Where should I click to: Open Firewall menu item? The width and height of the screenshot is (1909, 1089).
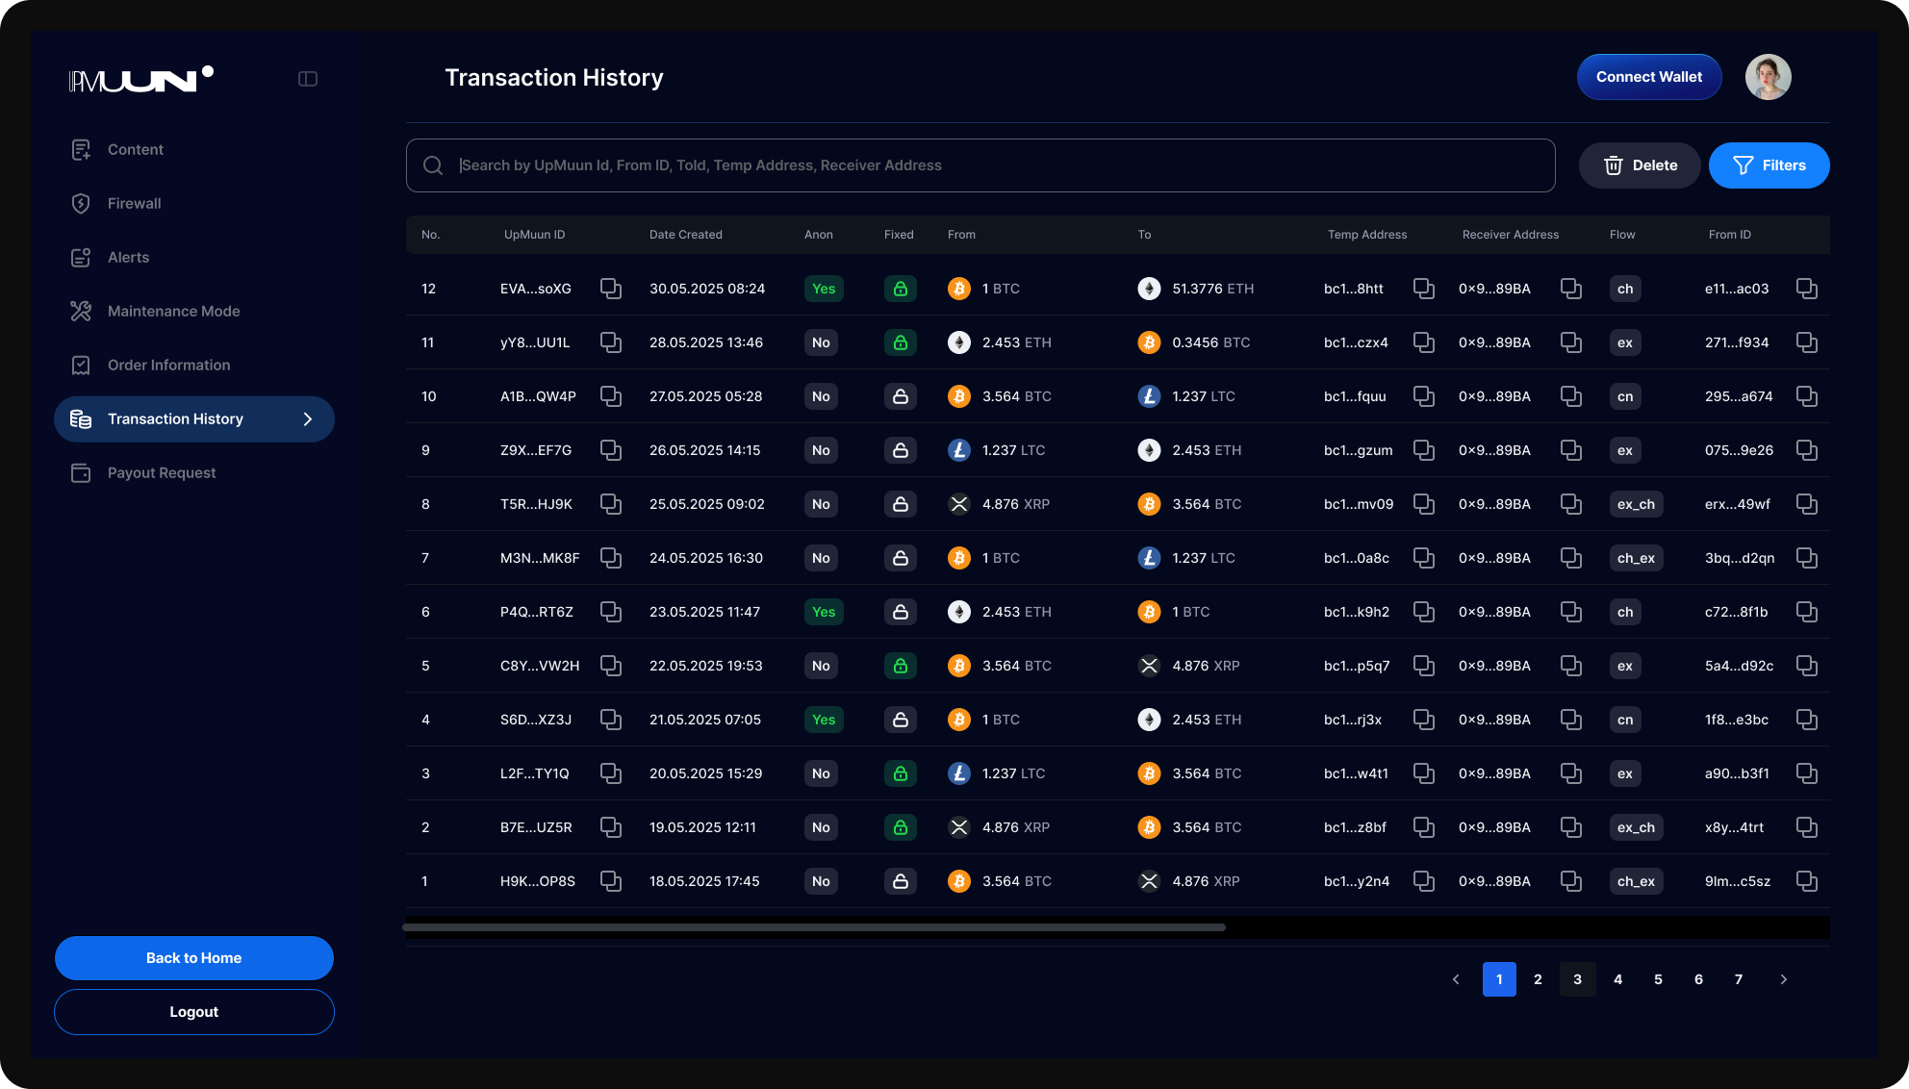[x=134, y=204]
